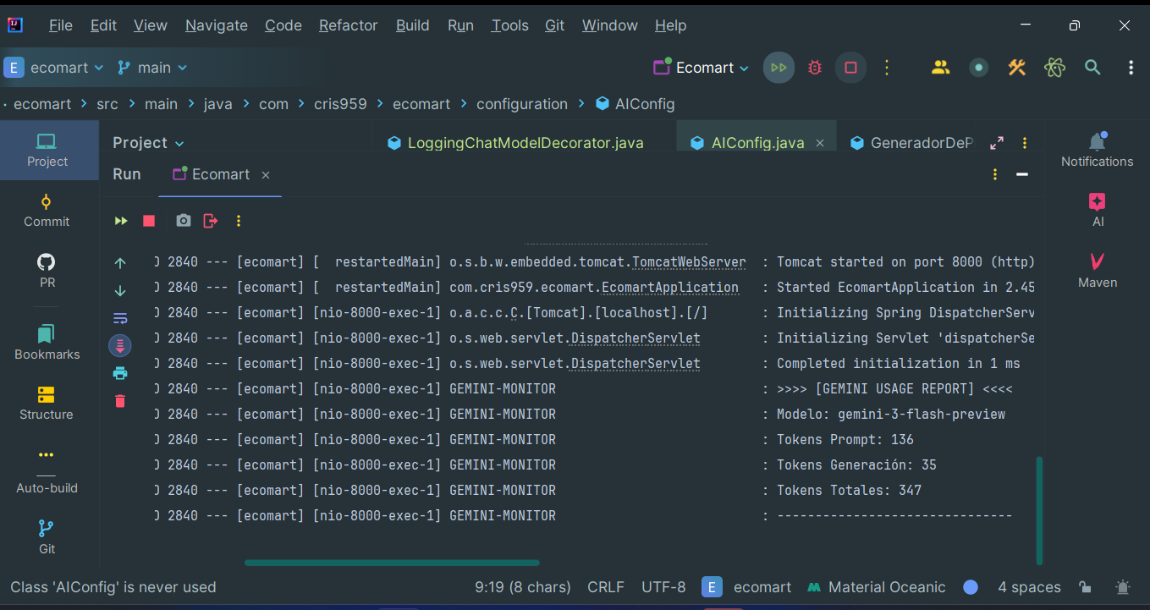Clear console with the red trash icon

(x=120, y=401)
